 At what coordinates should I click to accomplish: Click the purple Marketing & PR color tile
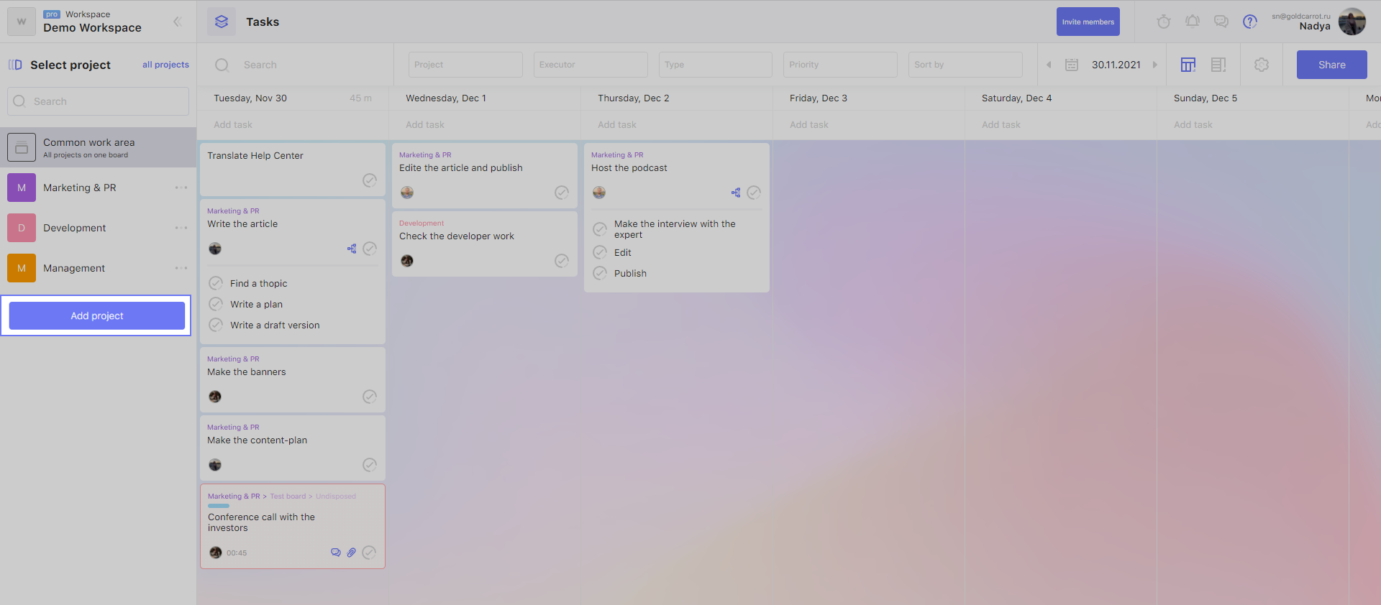click(x=22, y=188)
